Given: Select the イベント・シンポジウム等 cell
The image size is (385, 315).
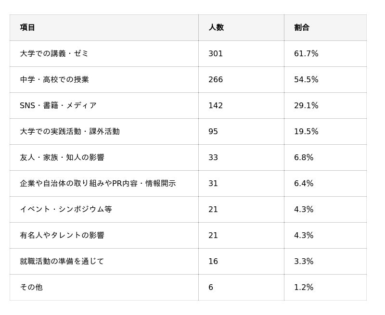Looking at the screenshot, I should [x=65, y=209].
